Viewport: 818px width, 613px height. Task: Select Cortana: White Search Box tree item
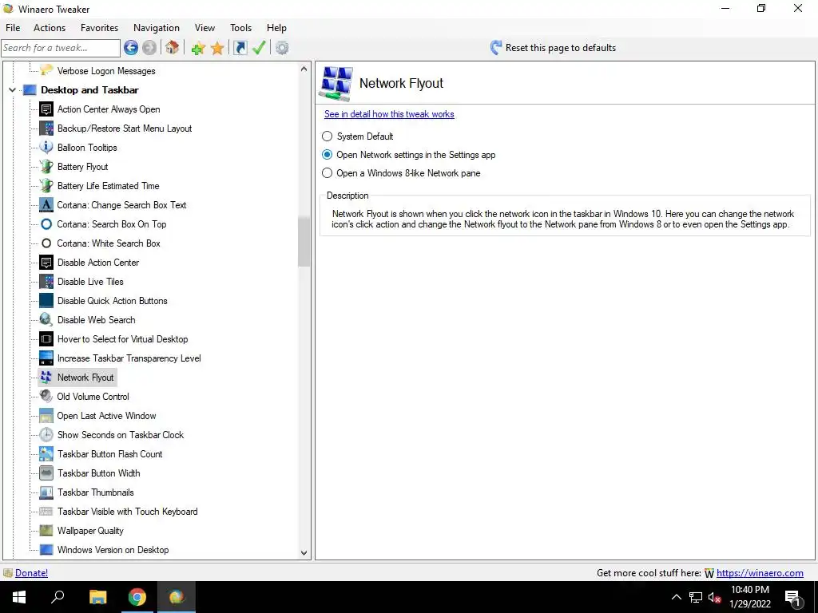[x=109, y=243]
